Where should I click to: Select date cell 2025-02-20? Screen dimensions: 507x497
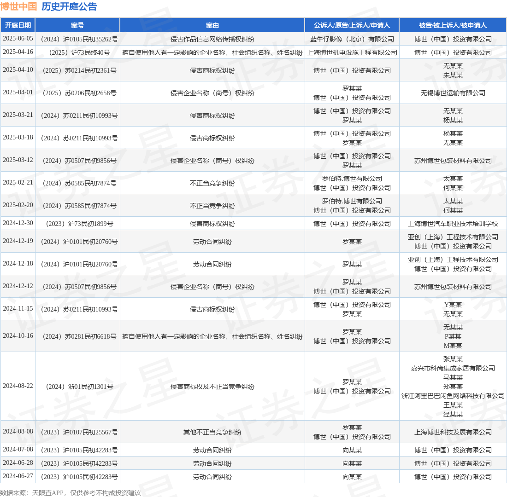[x=18, y=205]
